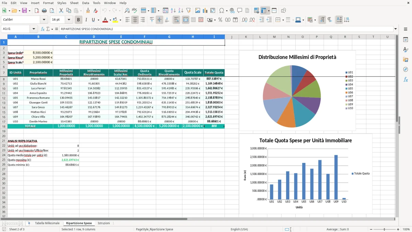The width and height of the screenshot is (412, 232).
Task: Insert Hyperlink icon
Action: [x=232, y=11]
